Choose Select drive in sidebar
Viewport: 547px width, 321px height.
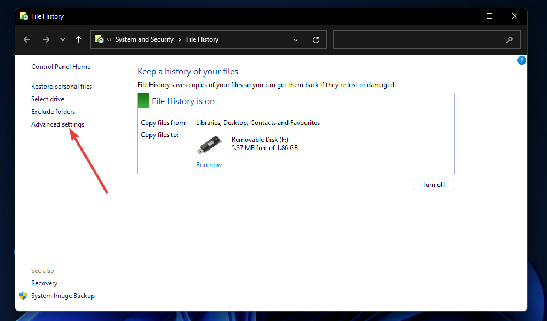48,99
